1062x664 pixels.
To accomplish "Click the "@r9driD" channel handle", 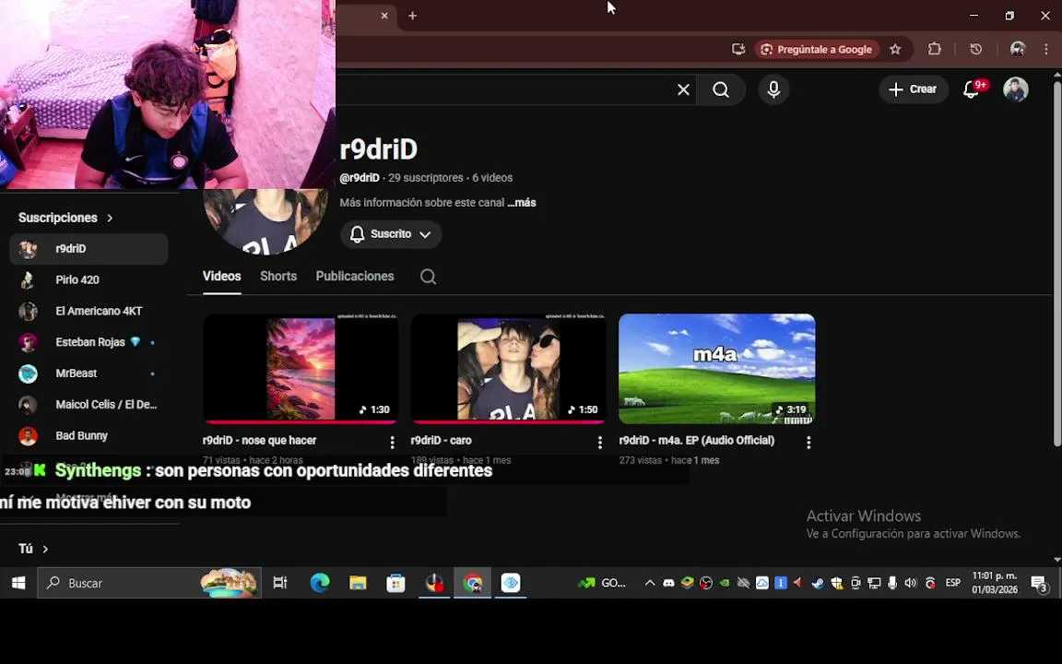I will coord(360,177).
